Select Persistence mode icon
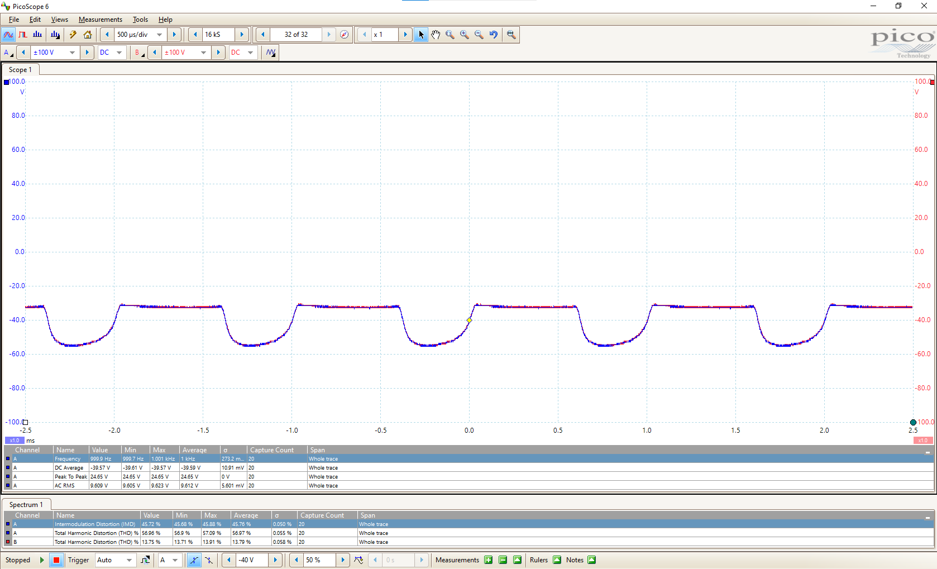The width and height of the screenshot is (937, 569). (23, 35)
